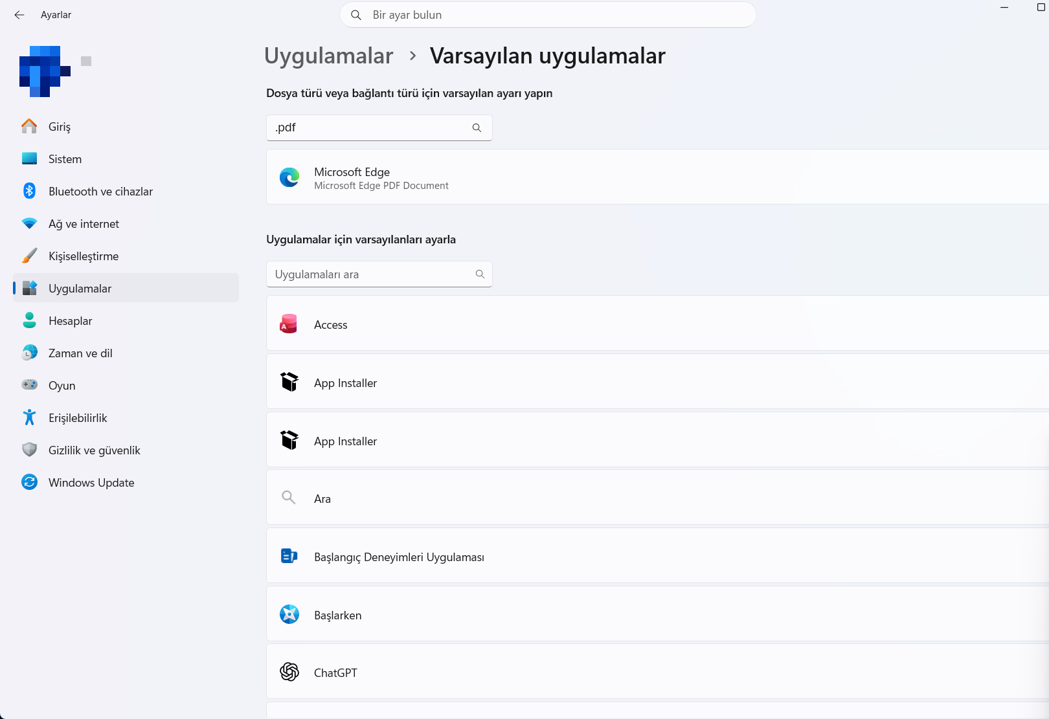
Task: Click the Windows Update refresh icon
Action: click(29, 482)
